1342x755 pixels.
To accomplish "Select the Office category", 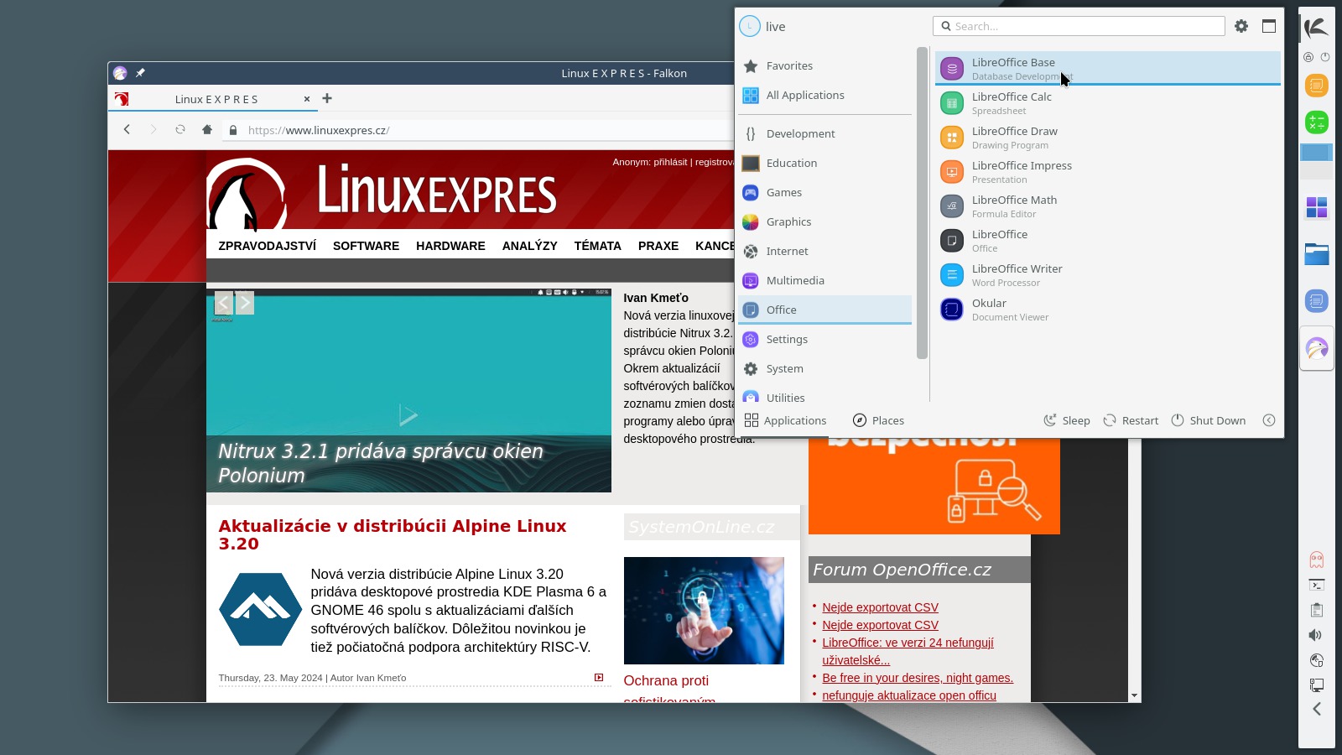I will click(824, 310).
